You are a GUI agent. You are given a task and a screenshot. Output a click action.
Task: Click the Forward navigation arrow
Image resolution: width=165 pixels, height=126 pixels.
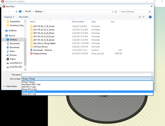9,12
